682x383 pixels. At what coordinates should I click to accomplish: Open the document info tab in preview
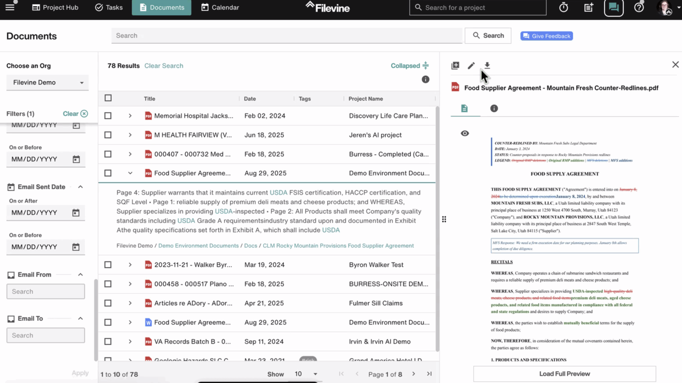tap(494, 108)
